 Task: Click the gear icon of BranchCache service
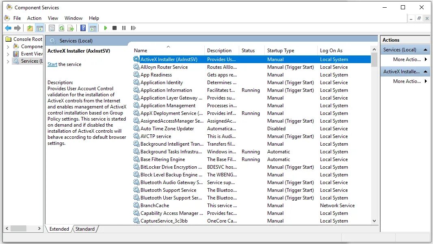tap(136, 205)
